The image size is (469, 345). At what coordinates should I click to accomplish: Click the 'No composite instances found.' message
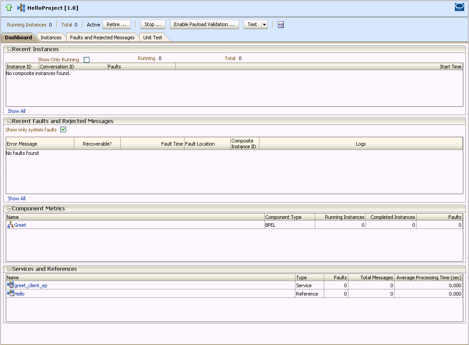(38, 73)
